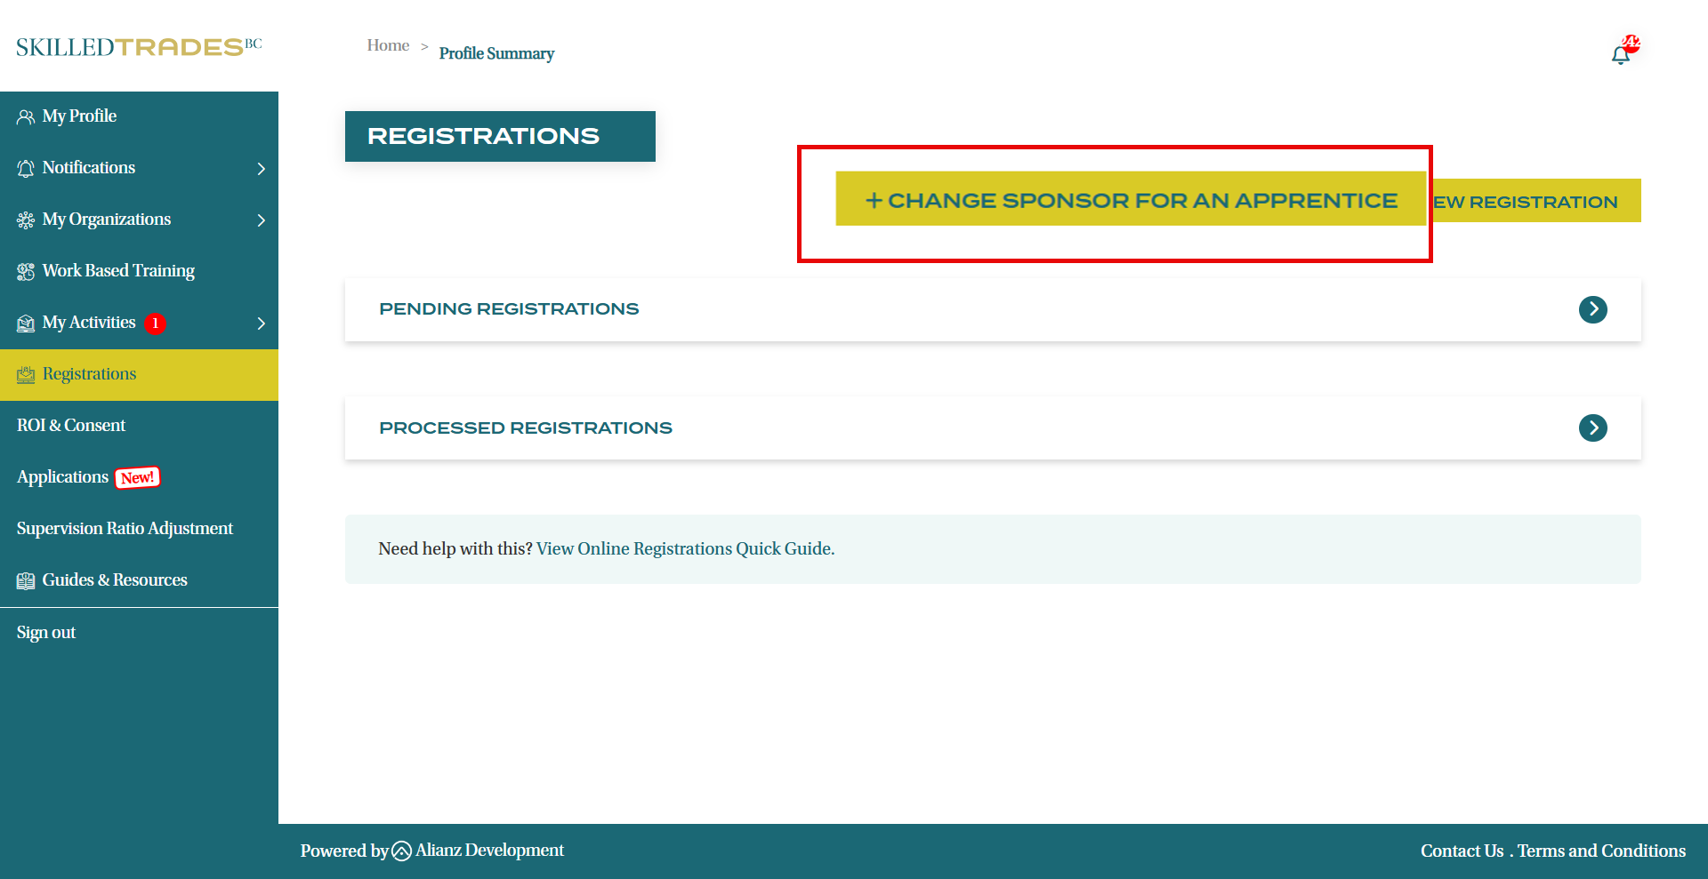The height and width of the screenshot is (879, 1708).
Task: Expand the Processed Registrations section arrow
Action: coord(1592,428)
